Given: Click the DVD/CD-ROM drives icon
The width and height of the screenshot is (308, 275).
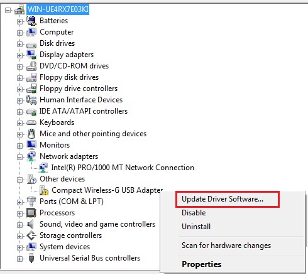Looking at the screenshot, I should 31,66.
